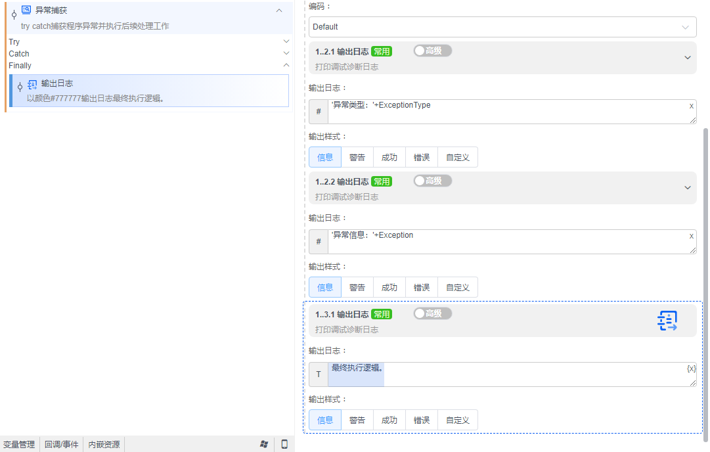Click the x clear icon on the 异常信息 field
The image size is (710, 452).
690,235
